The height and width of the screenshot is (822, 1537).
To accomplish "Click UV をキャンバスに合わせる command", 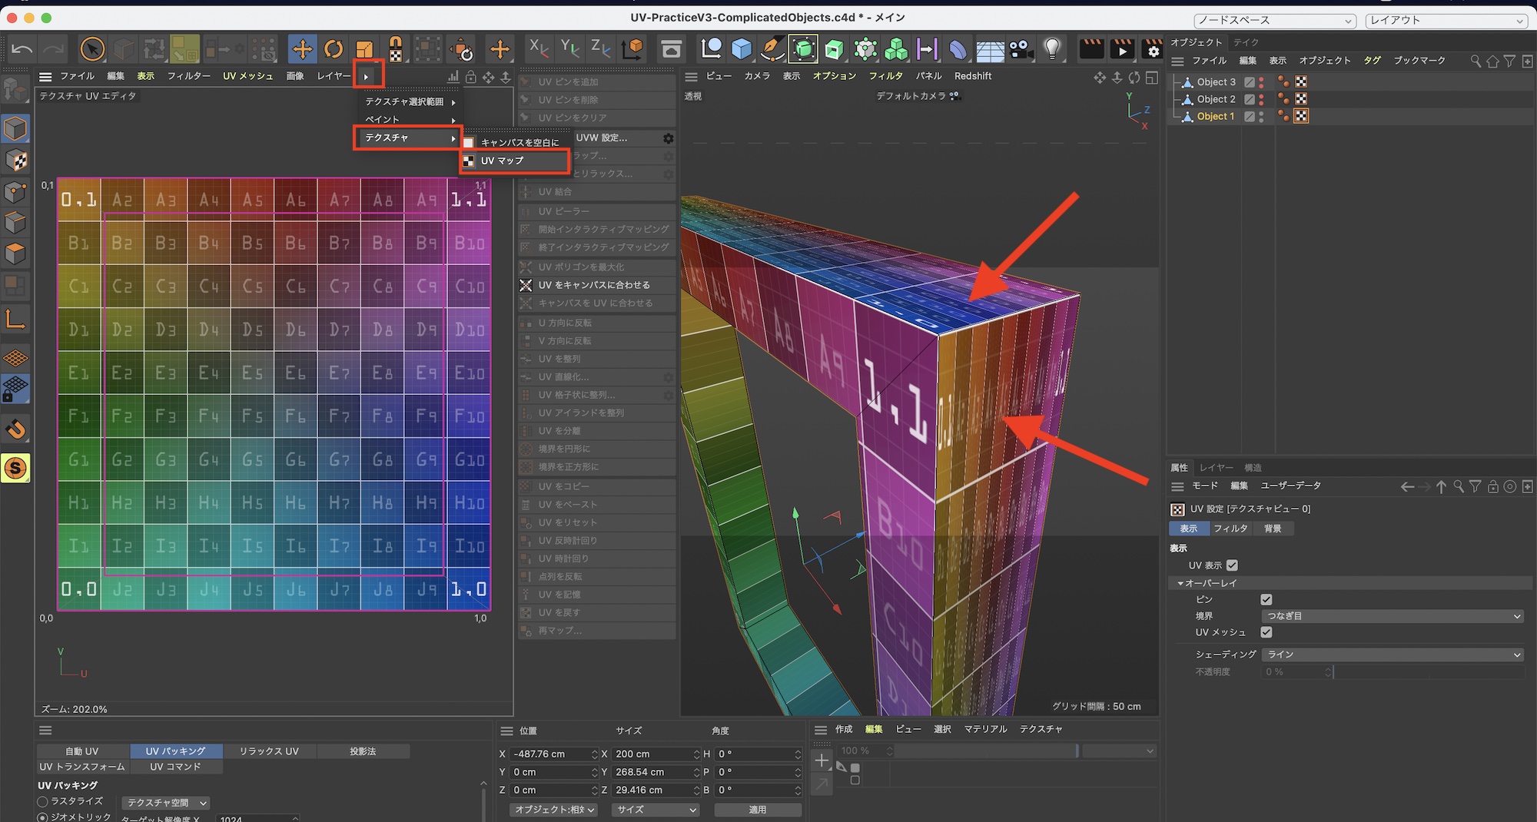I will [593, 285].
